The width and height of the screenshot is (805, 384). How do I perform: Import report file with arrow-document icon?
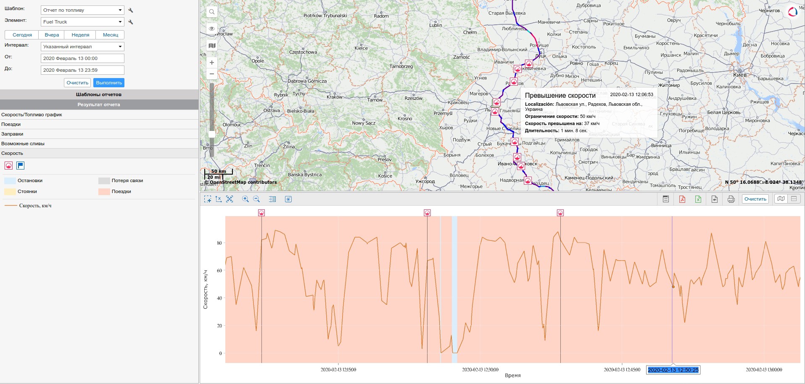tap(715, 199)
